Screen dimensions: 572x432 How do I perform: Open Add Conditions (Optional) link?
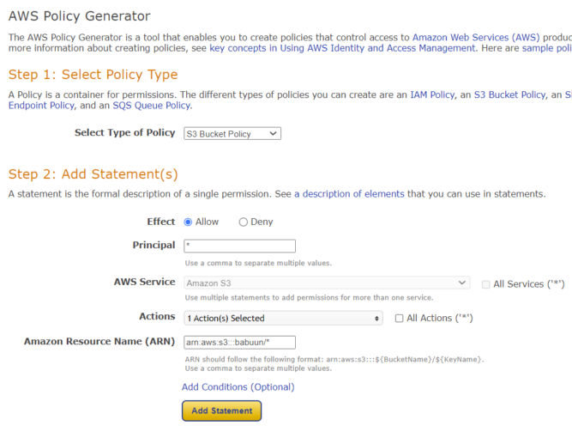[238, 386]
